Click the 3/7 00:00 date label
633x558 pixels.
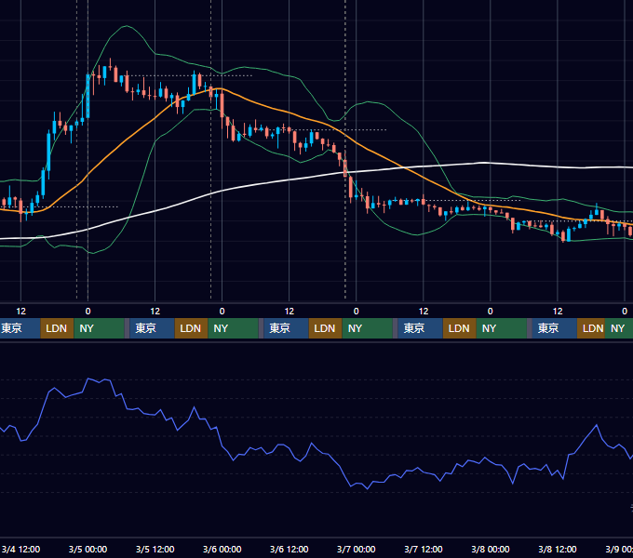(x=356, y=550)
